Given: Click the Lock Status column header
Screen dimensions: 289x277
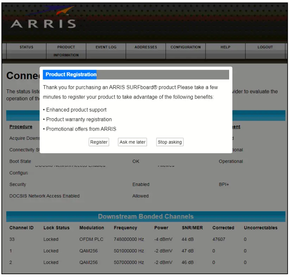Looking at the screenshot, I should 56,228.
